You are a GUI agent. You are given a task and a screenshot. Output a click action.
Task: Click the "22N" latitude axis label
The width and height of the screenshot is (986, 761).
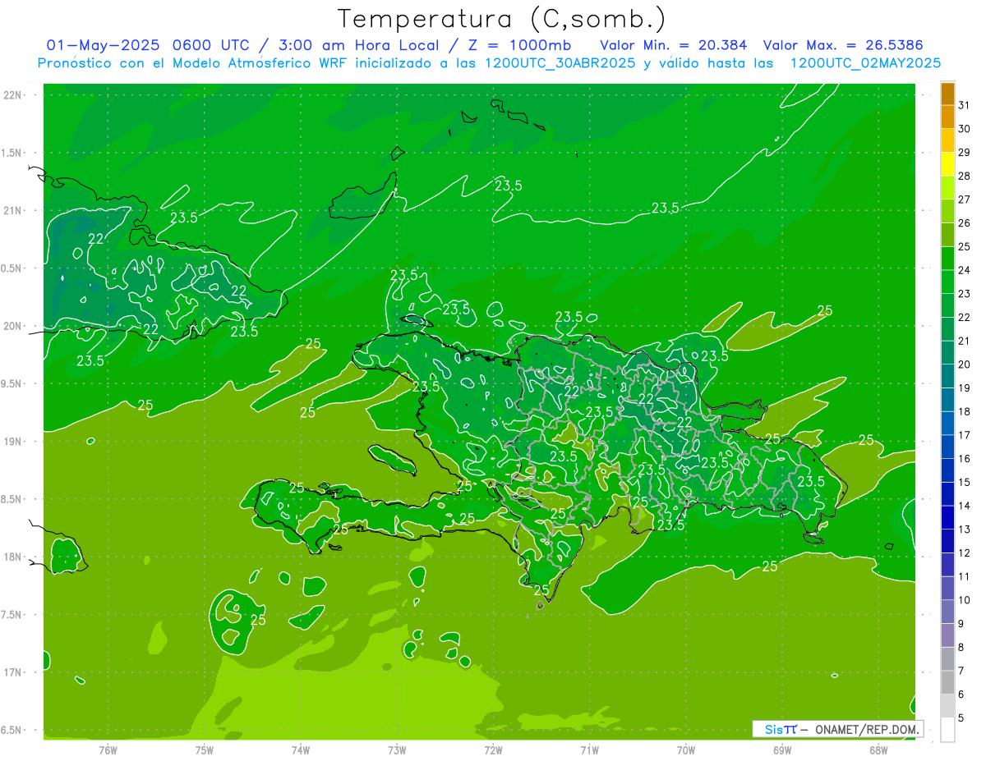coord(13,95)
